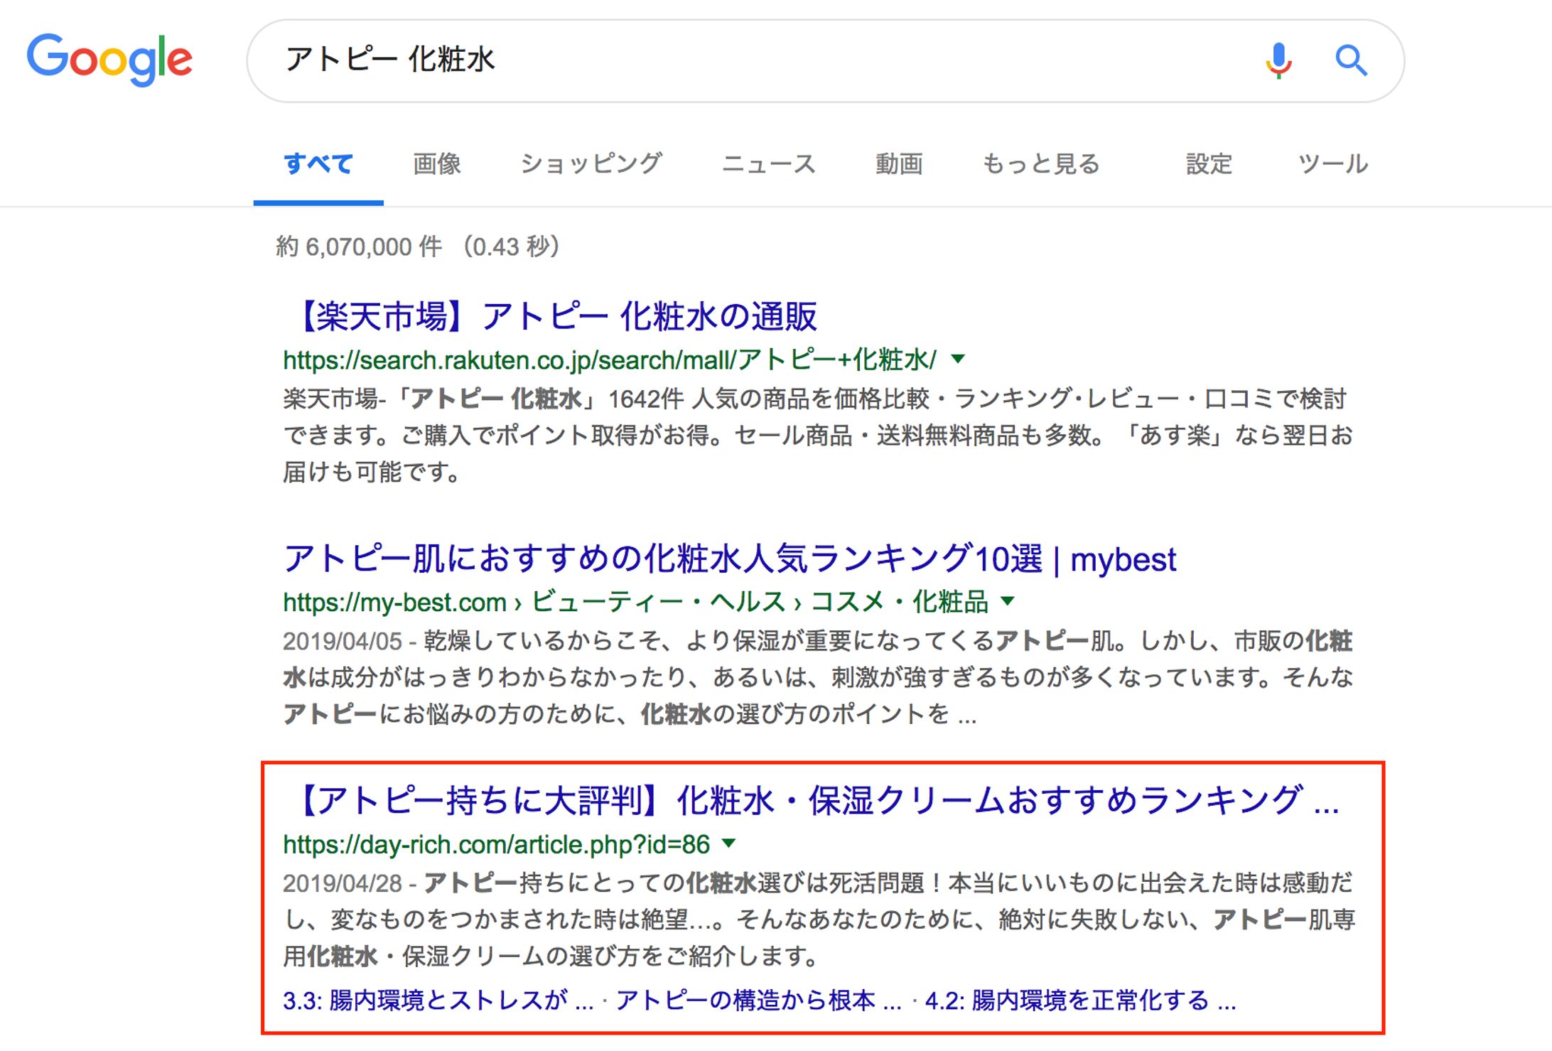1552x1051 pixels.
Task: Select the すべて tab
Action: 318,163
